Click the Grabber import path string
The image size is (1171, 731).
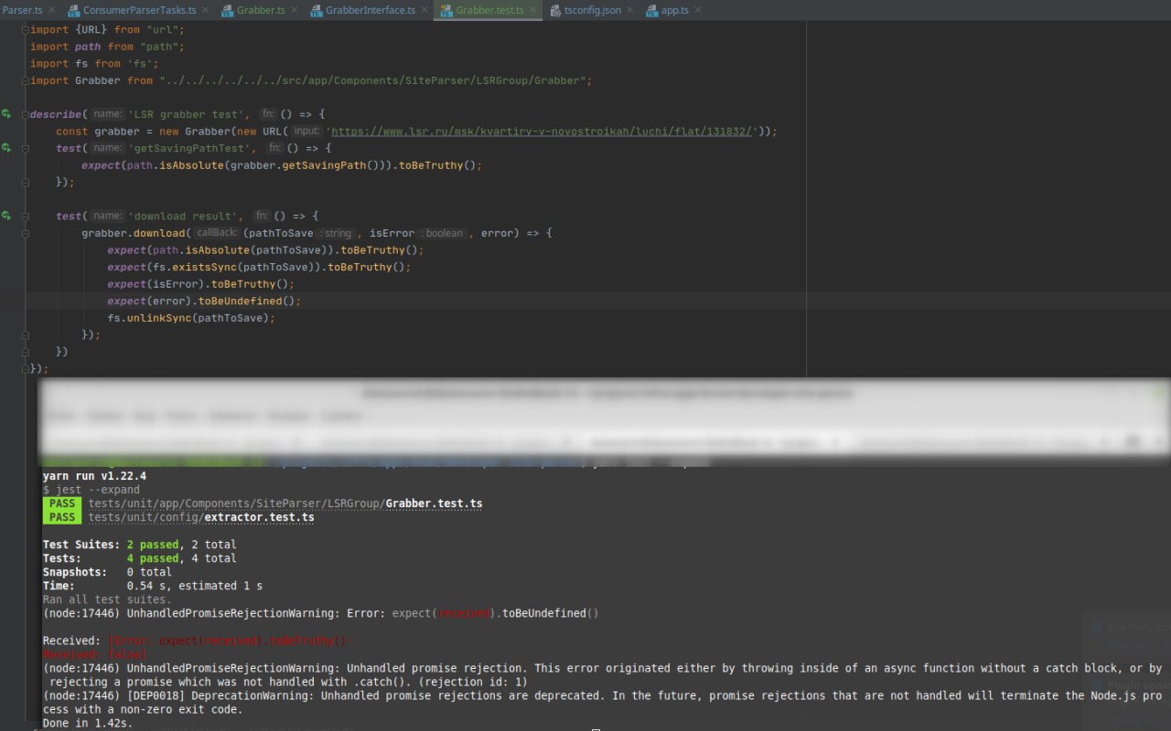[x=375, y=80]
